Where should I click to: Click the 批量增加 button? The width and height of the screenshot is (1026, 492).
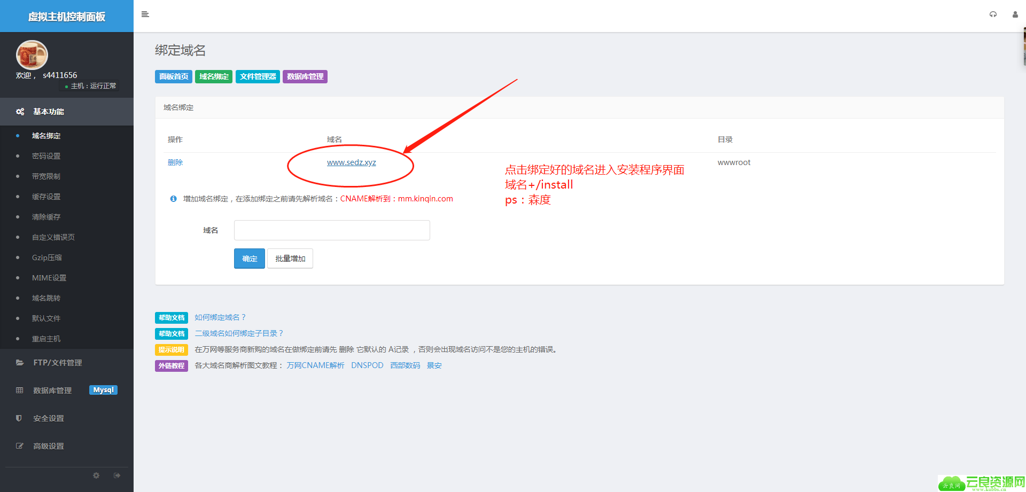click(x=290, y=259)
